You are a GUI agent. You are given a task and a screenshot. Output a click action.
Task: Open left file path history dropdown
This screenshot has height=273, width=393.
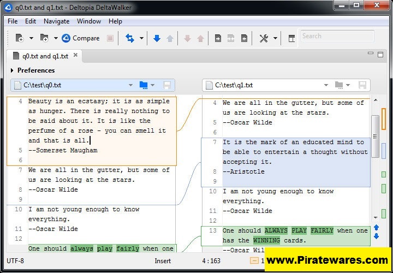tap(130, 85)
